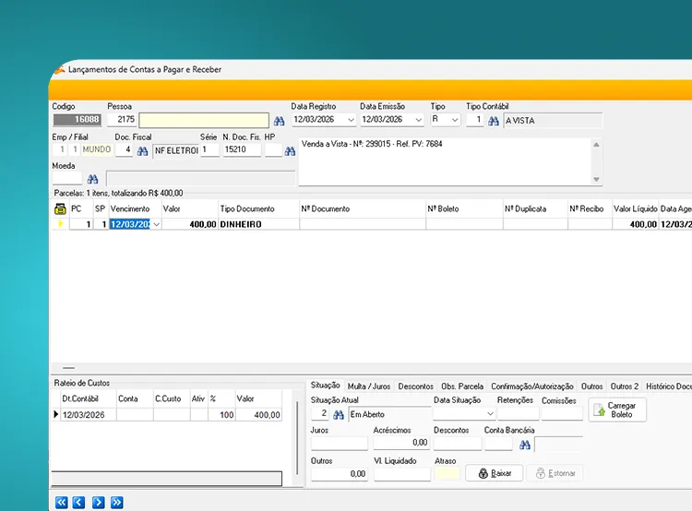The image size is (692, 511).
Task: Click the Descontos value input field
Action: (x=458, y=443)
